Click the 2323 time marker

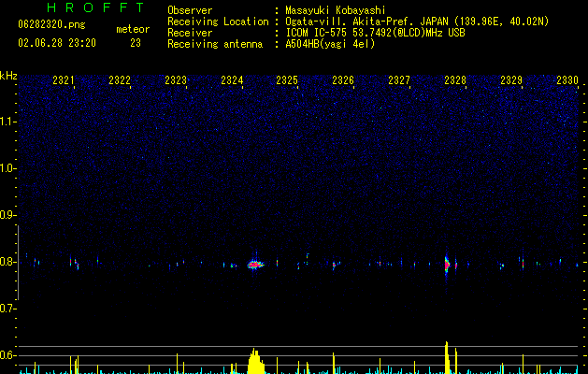pyautogui.click(x=176, y=79)
